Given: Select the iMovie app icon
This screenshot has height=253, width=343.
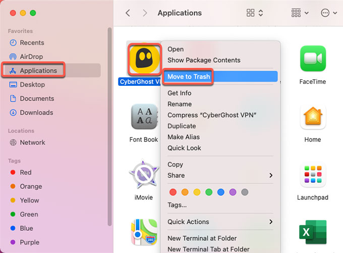Looking at the screenshot, I should [144, 174].
